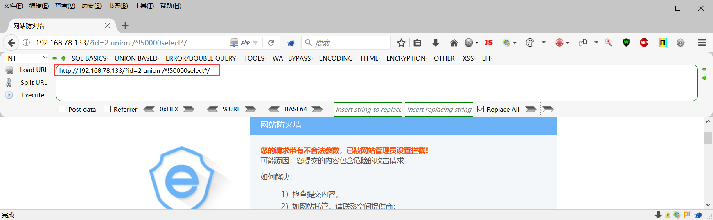Click HackBar green plus button
This screenshot has width=713, height=220.
[x=63, y=58]
